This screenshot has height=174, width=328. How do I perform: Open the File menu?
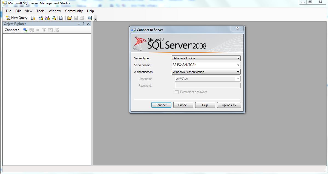(8, 11)
